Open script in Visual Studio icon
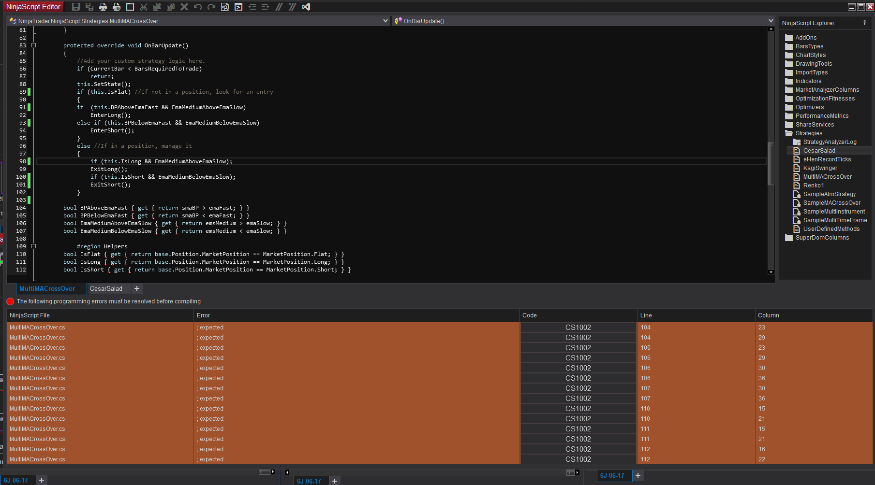The width and height of the screenshot is (875, 485). (306, 7)
